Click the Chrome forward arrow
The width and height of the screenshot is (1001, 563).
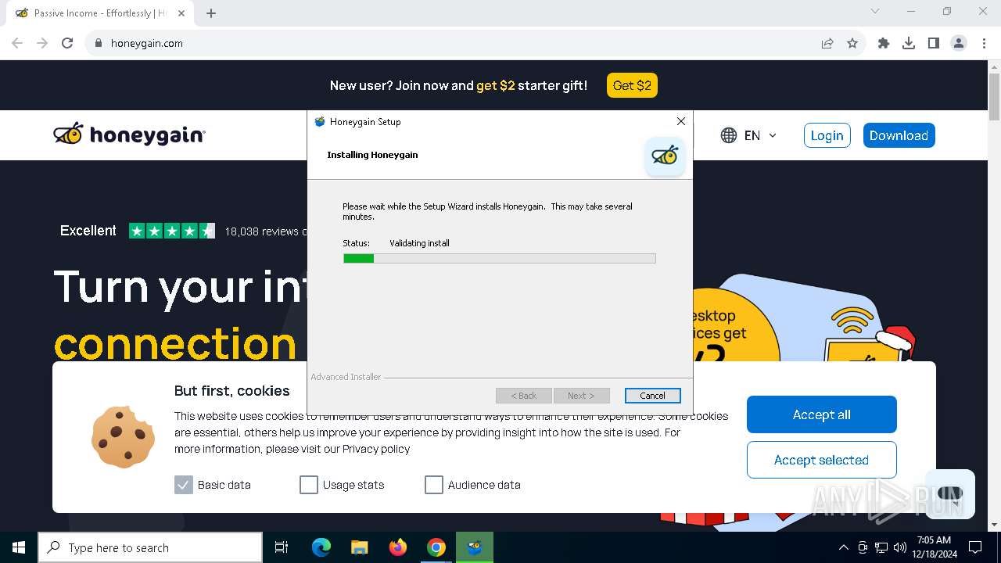[x=42, y=43]
